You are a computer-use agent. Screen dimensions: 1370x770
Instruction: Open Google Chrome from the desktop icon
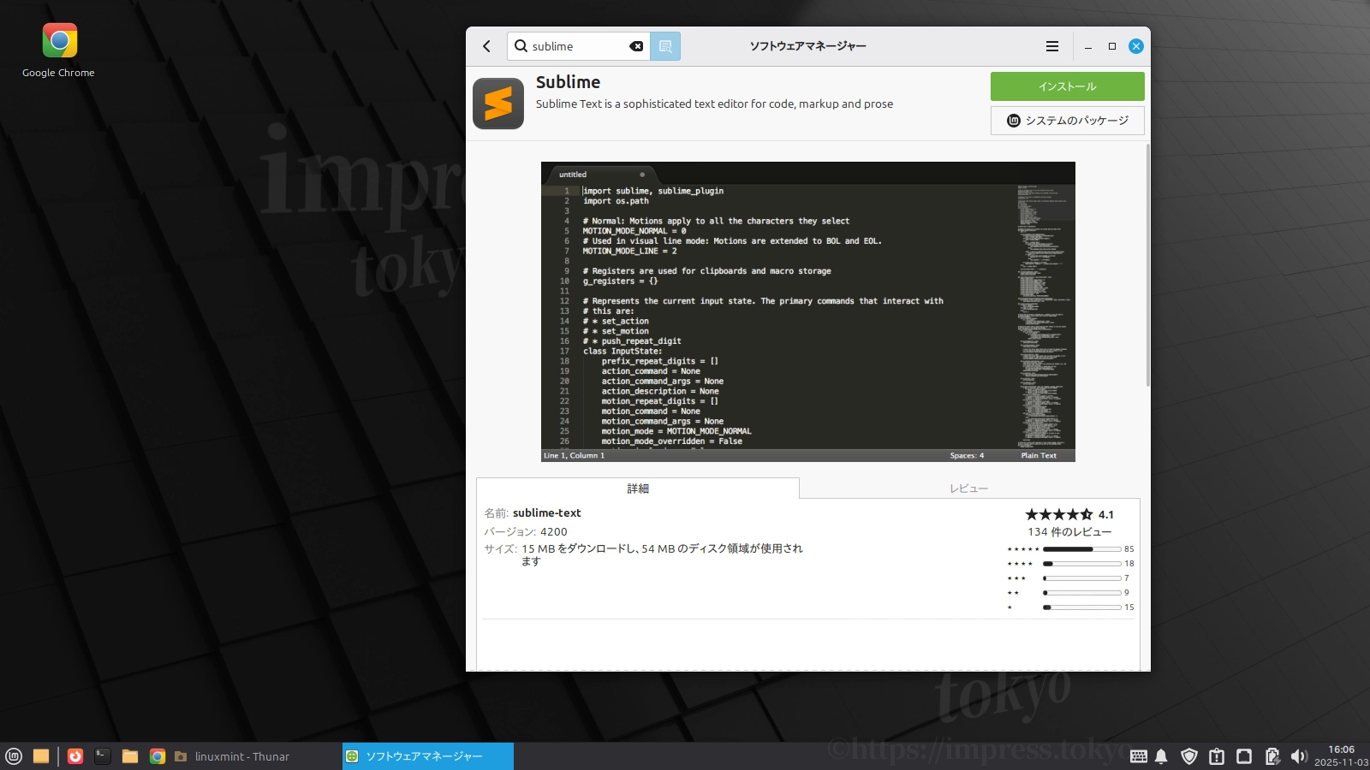(59, 50)
